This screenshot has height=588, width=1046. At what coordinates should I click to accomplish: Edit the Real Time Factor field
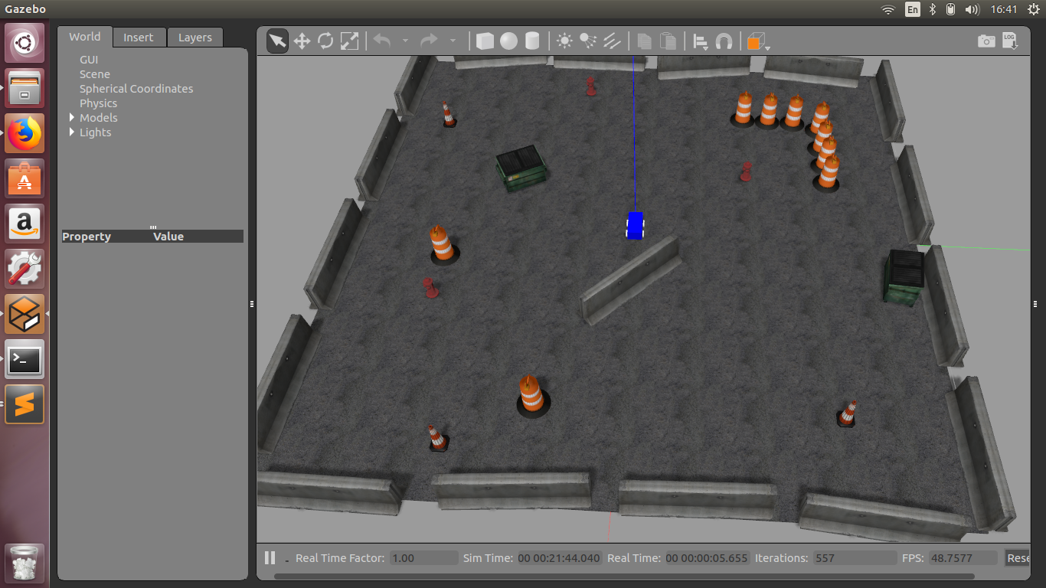423,557
